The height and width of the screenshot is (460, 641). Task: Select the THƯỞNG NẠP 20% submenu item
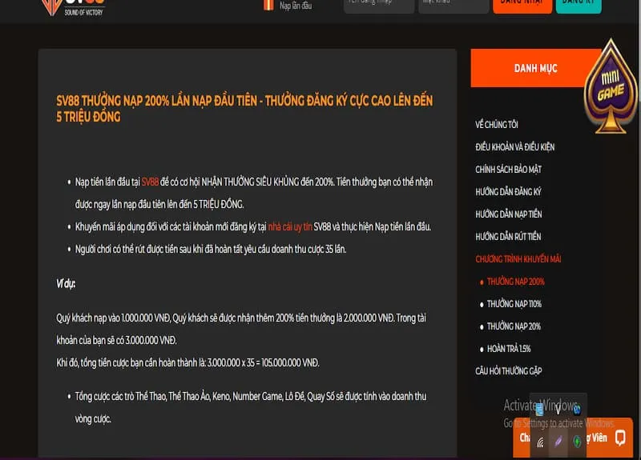click(514, 326)
